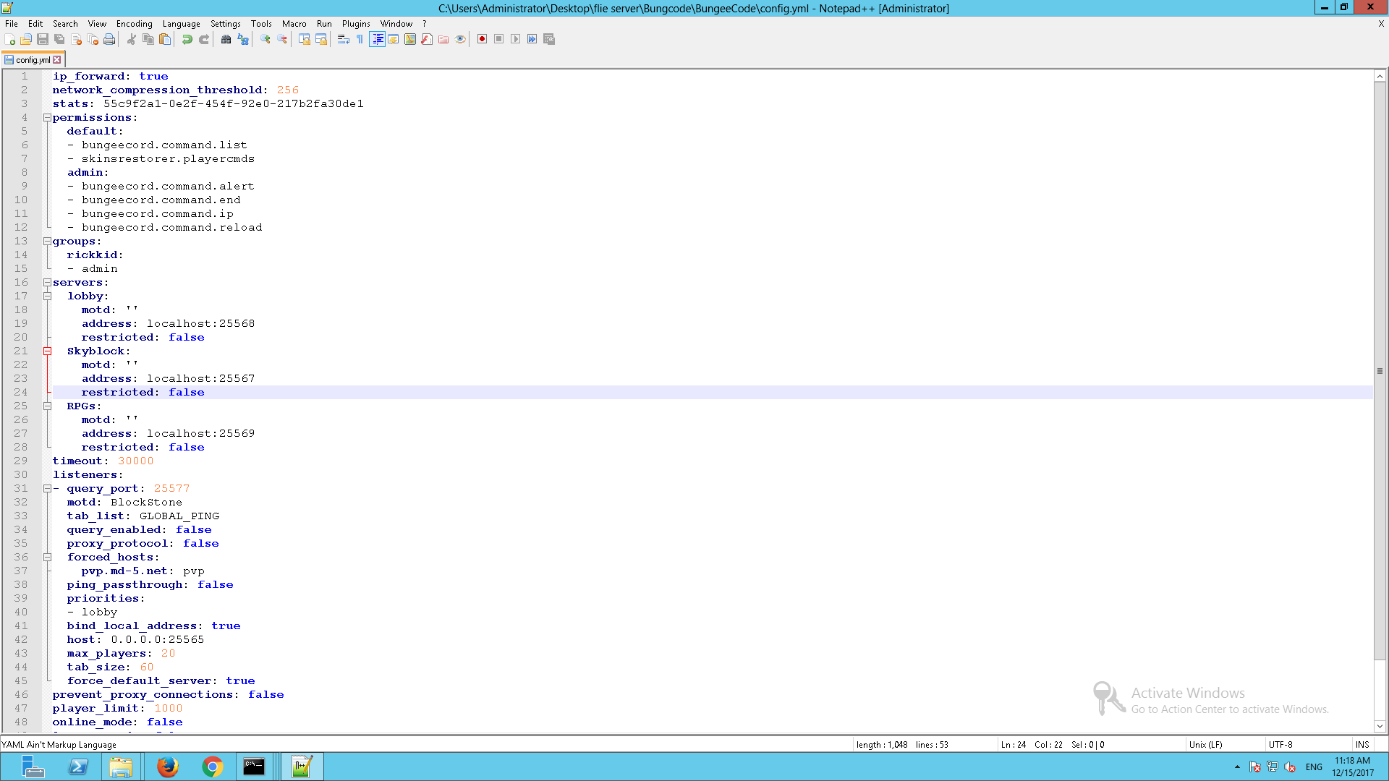Save the current file via toolbar
This screenshot has width=1389, height=781.
coord(43,39)
